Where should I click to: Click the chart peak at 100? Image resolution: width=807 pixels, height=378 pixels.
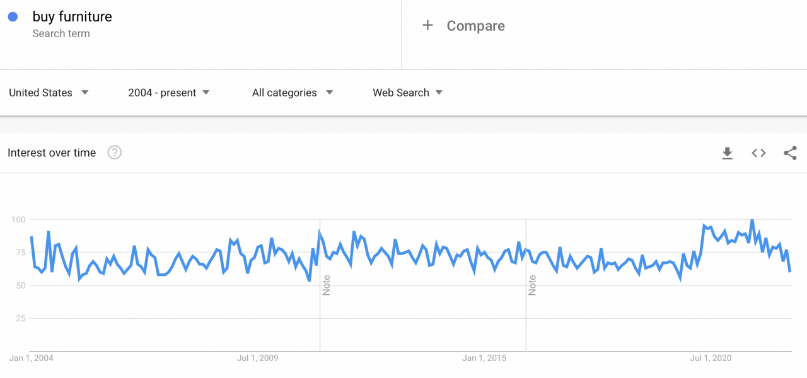point(752,220)
